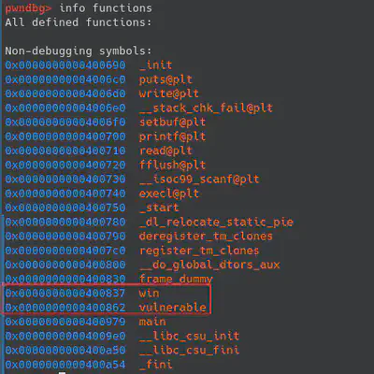Image resolution: width=374 pixels, height=374 pixels.
Task: Click the address 0x0000000000400690 of _init
Action: tap(65, 65)
